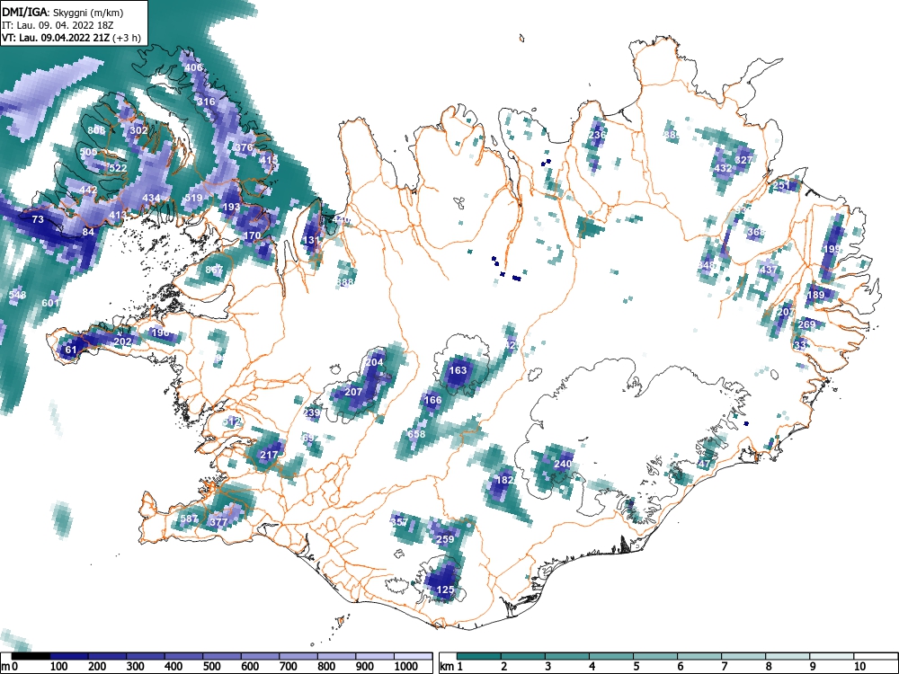
Task: Click the 'km 1' legend label
Action: (x=451, y=667)
